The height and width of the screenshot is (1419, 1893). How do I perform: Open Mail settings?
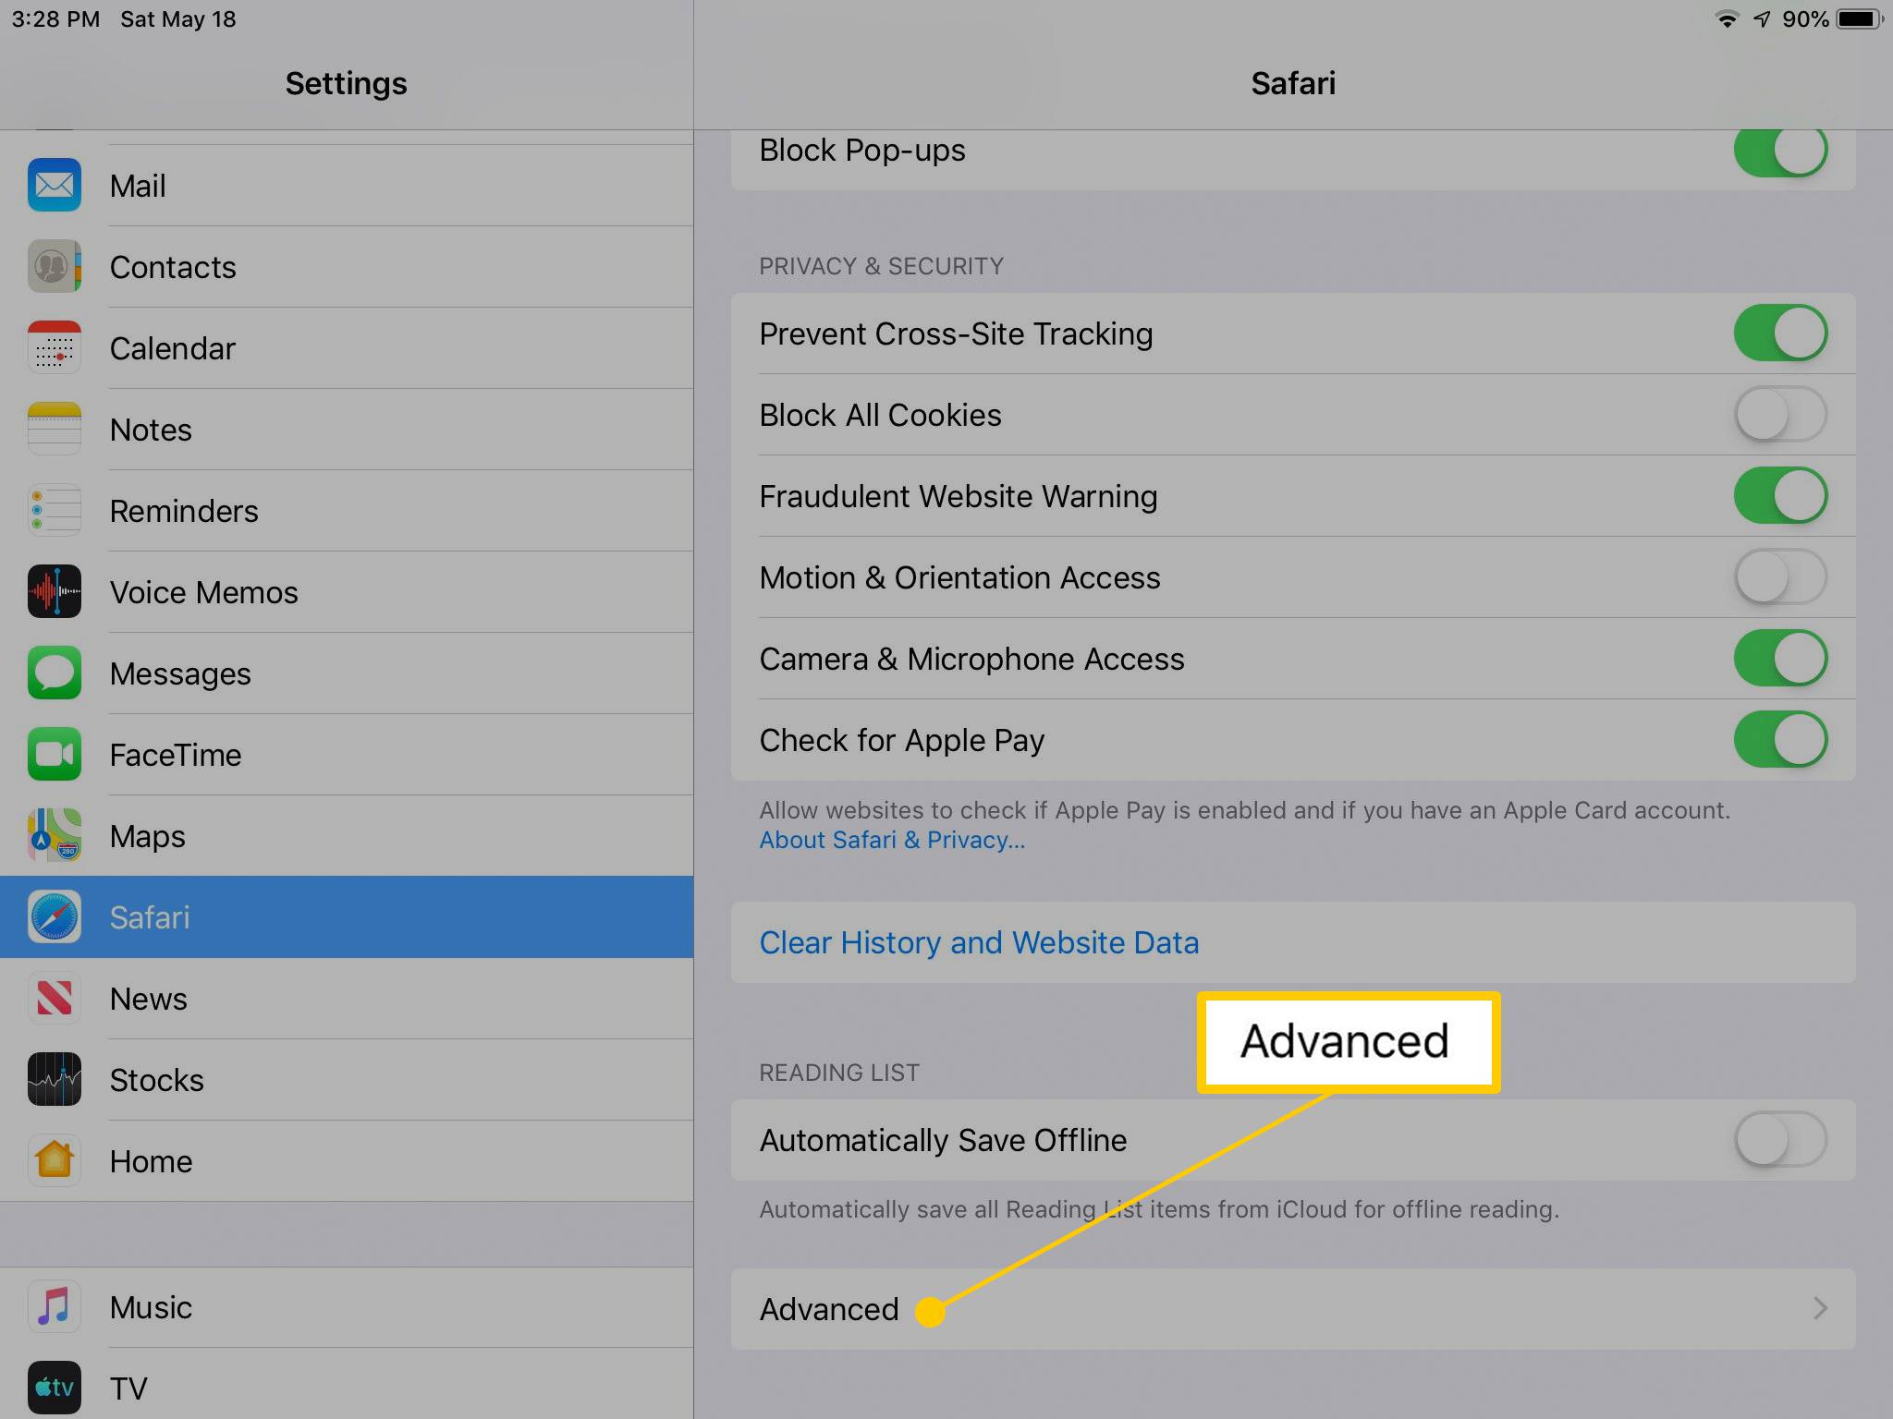pos(347,186)
